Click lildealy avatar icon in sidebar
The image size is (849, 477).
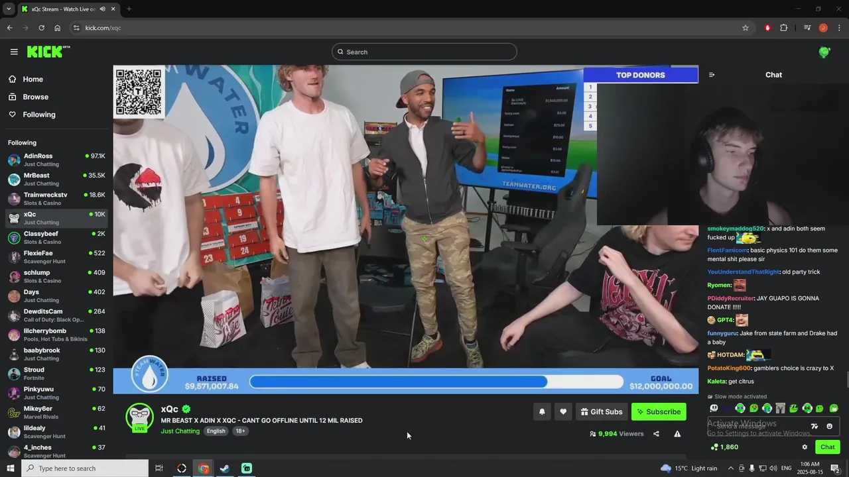tap(14, 432)
